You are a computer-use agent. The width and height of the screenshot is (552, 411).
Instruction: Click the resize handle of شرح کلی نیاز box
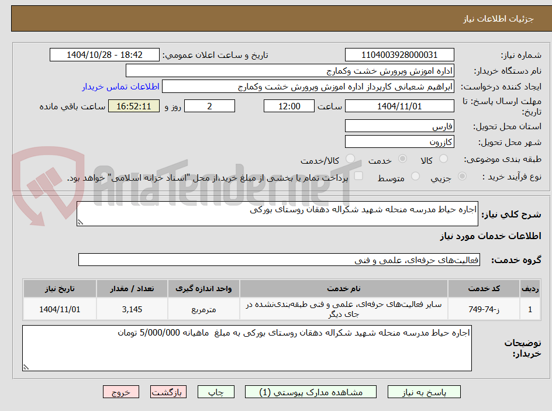81,222
